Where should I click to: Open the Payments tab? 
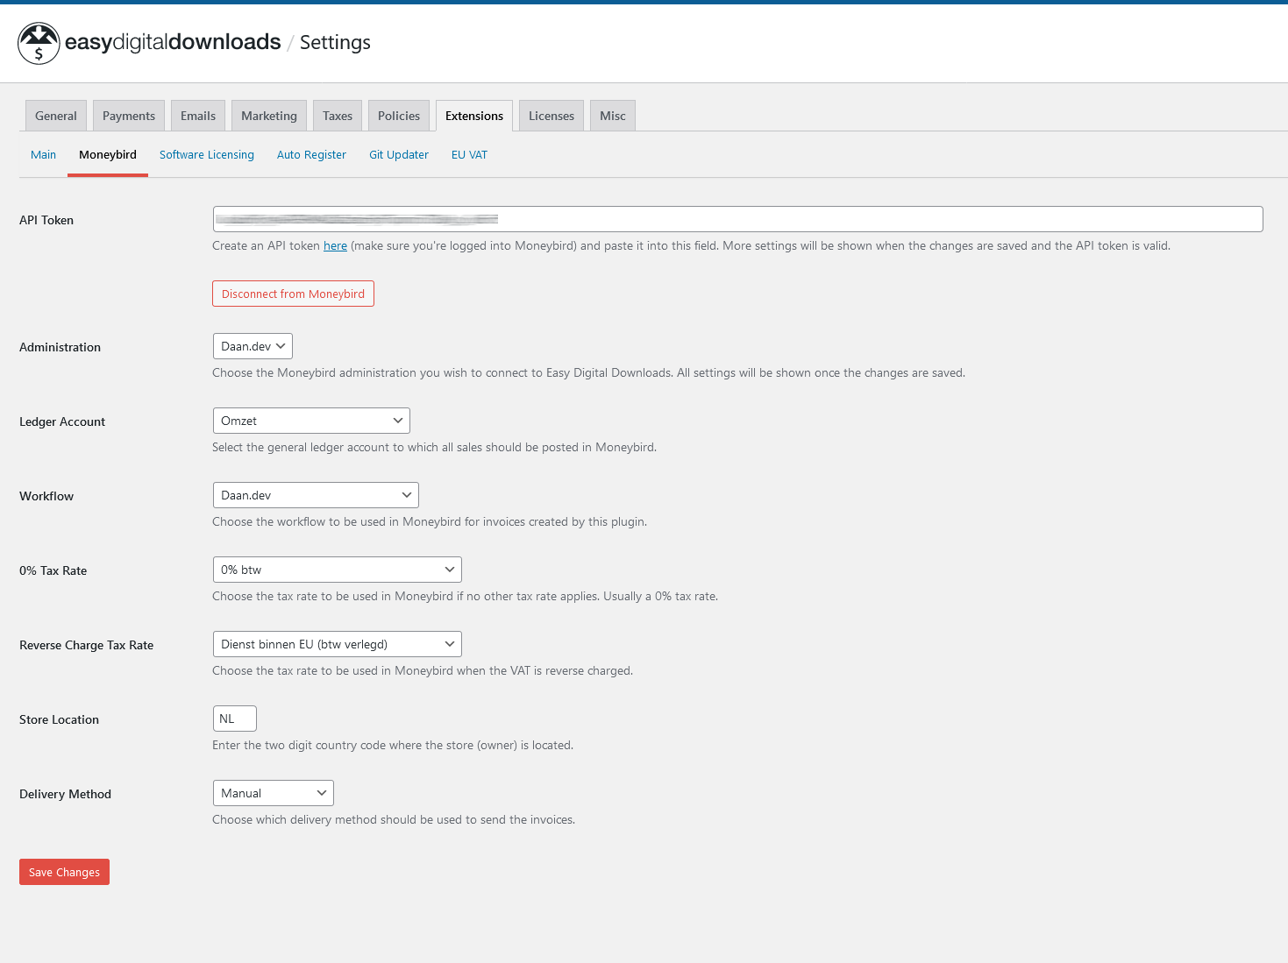(x=129, y=116)
